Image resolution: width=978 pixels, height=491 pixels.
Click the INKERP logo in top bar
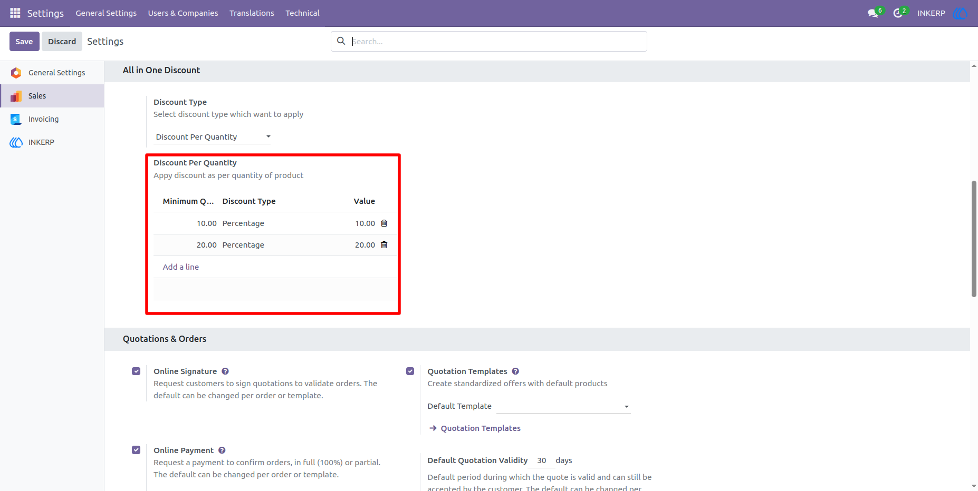point(960,13)
